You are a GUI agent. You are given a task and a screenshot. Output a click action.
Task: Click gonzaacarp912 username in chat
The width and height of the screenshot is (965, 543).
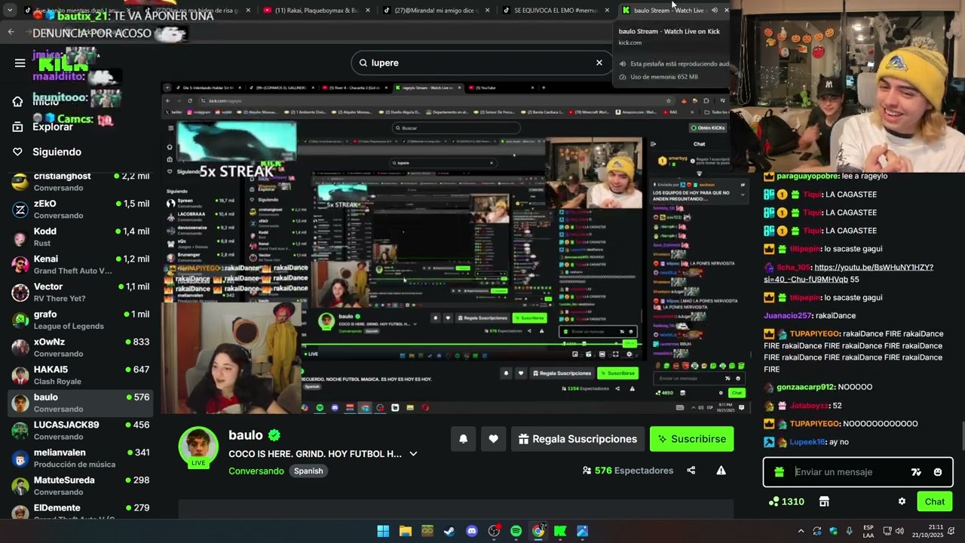pos(806,387)
